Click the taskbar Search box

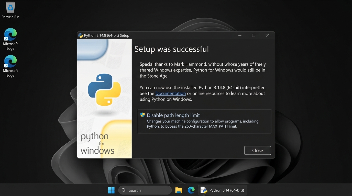tap(145, 190)
